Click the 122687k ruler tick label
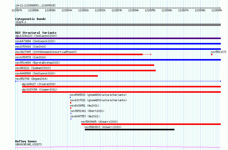This screenshot has height=150, width=228. pyautogui.click(x=17, y=10)
